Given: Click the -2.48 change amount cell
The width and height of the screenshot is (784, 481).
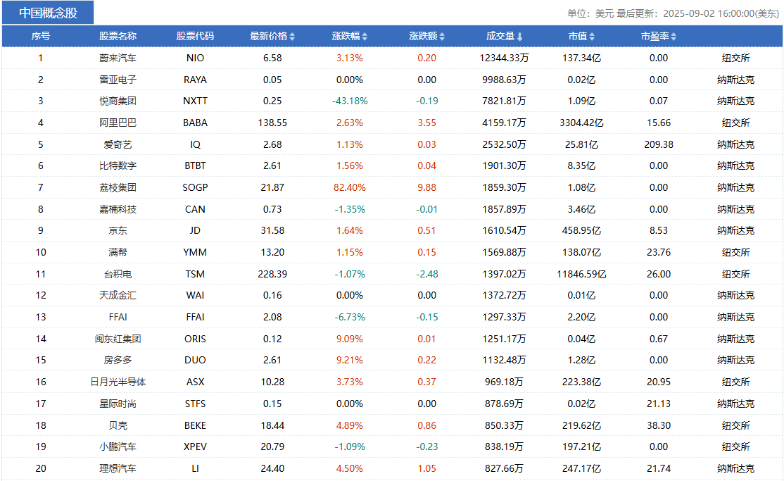Looking at the screenshot, I should tap(427, 274).
